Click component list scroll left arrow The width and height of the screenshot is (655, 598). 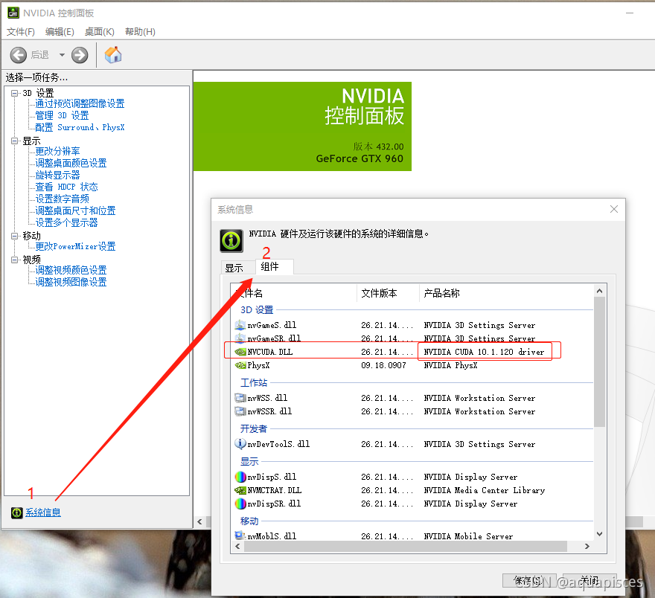point(237,546)
